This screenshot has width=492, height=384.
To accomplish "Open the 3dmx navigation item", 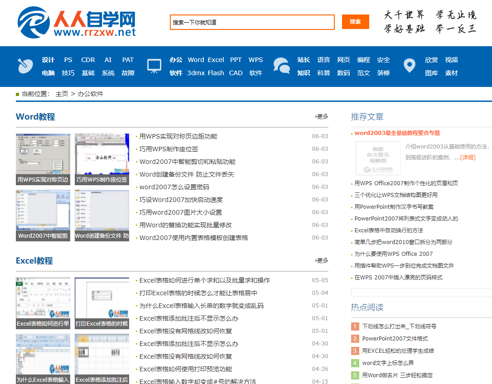I will tap(196, 73).
